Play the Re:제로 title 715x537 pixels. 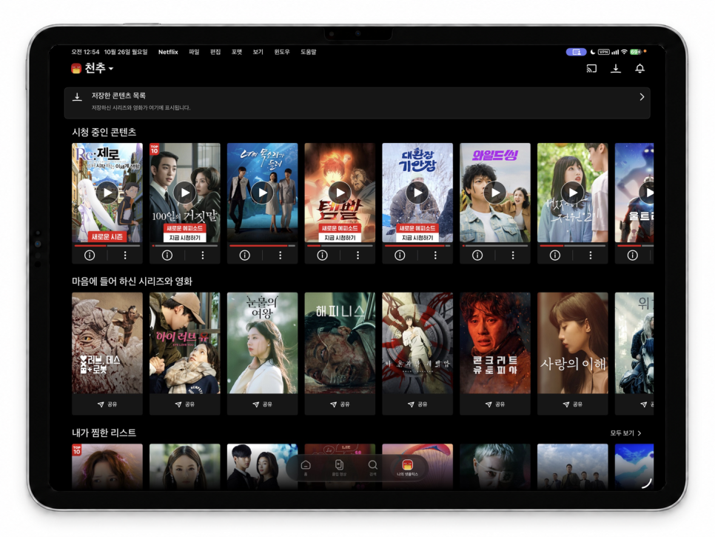(107, 193)
